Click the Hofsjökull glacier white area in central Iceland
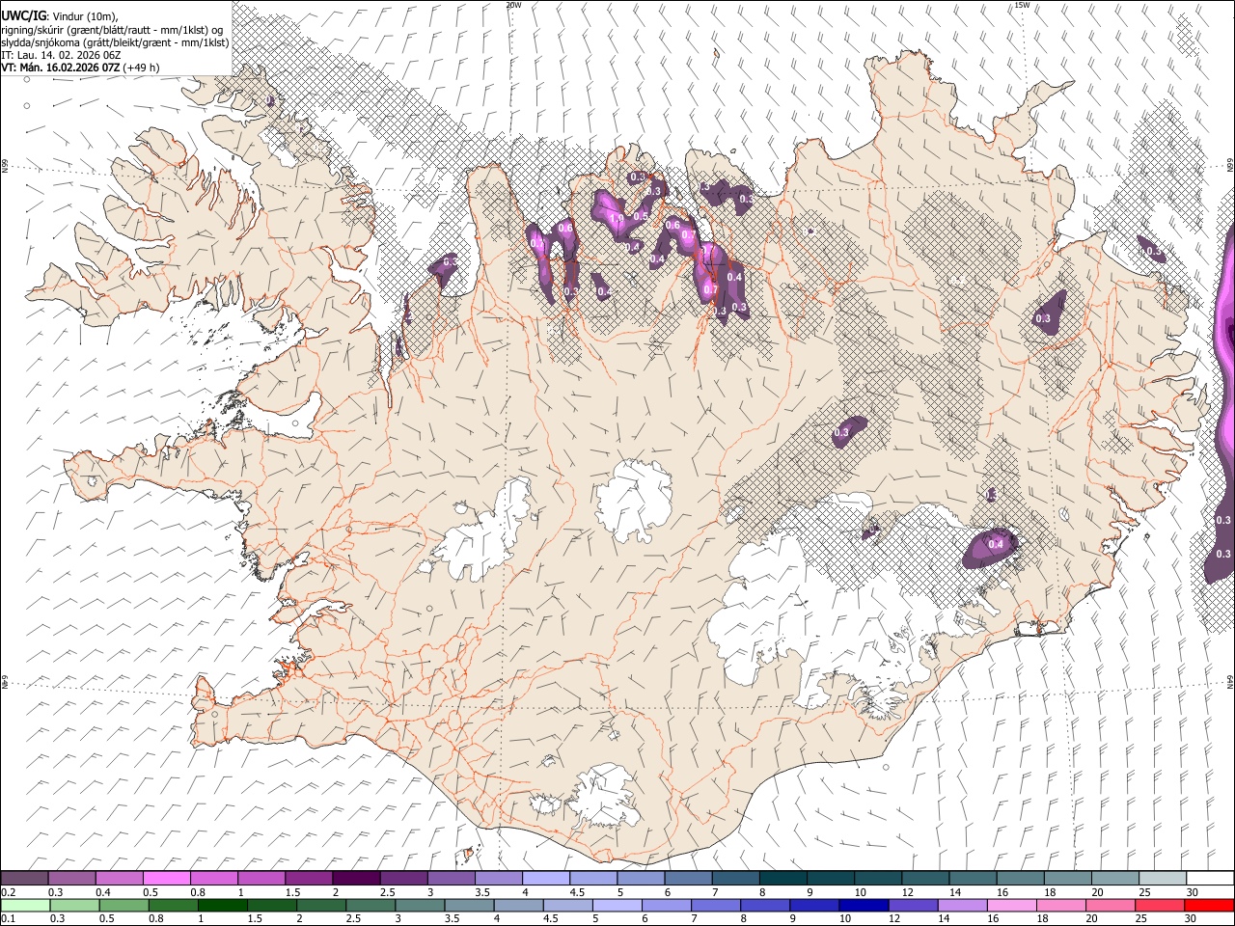 (635, 499)
